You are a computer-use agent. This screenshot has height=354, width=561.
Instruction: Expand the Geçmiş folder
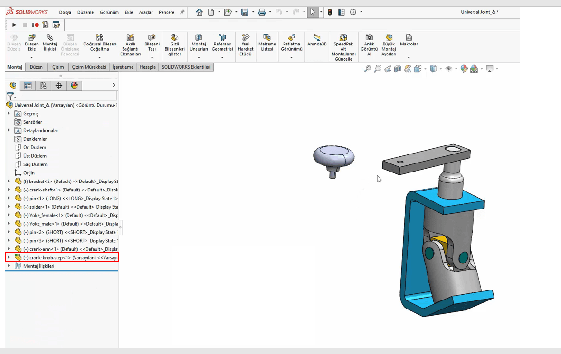(9, 113)
